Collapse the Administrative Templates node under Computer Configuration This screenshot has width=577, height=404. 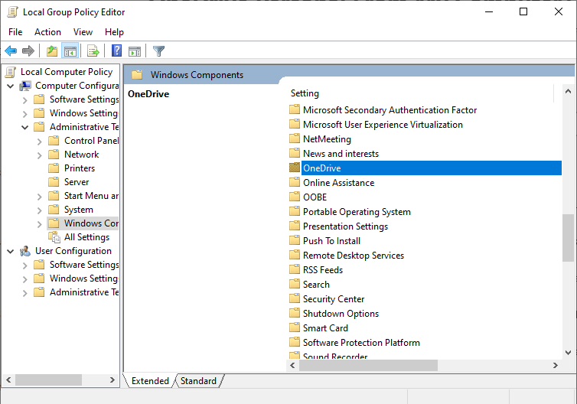click(x=25, y=127)
